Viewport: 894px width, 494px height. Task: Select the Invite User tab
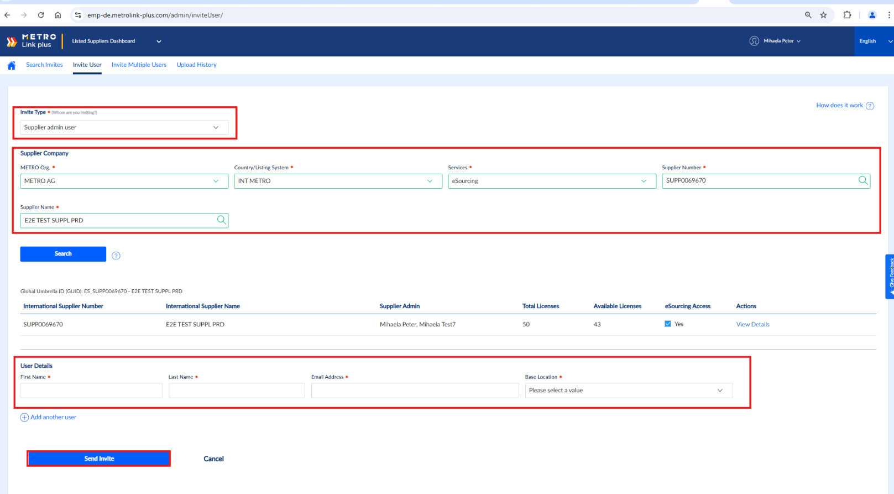(x=87, y=65)
